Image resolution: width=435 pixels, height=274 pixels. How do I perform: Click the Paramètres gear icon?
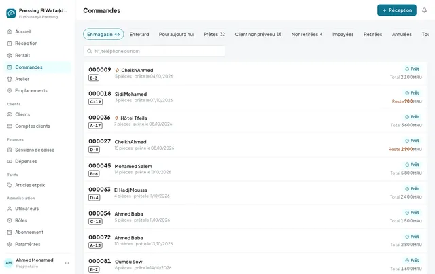pos(10,244)
